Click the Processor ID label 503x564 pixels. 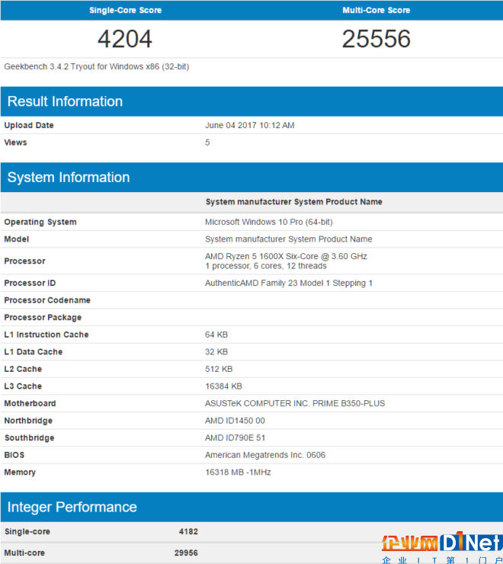click(x=30, y=283)
